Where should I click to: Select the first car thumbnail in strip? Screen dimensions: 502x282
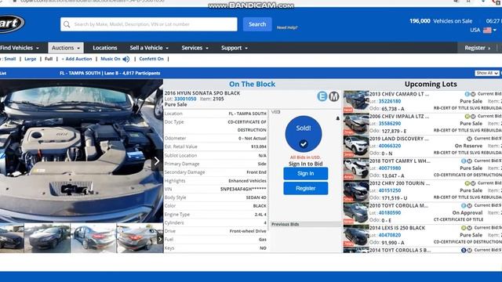(x=12, y=238)
